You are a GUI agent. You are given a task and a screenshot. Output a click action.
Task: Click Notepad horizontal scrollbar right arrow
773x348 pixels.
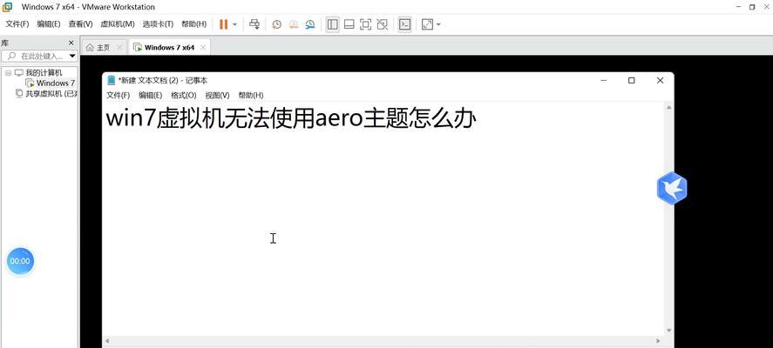tap(658, 341)
